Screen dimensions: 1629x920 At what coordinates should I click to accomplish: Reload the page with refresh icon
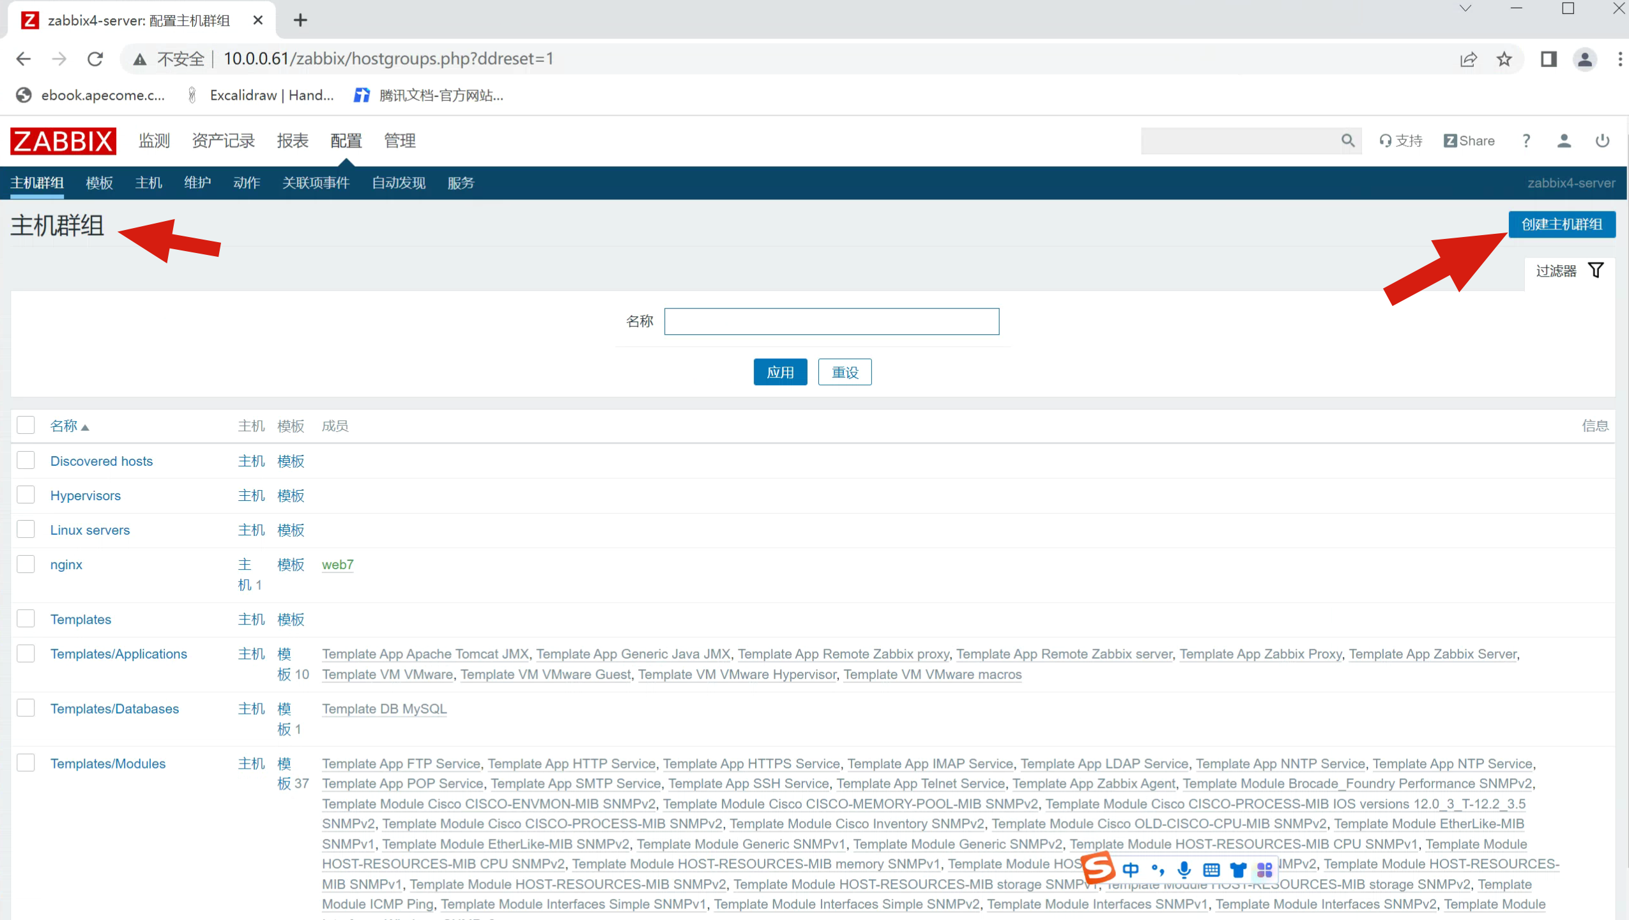click(95, 59)
